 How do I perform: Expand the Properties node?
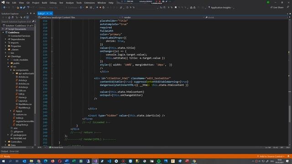click(5, 46)
